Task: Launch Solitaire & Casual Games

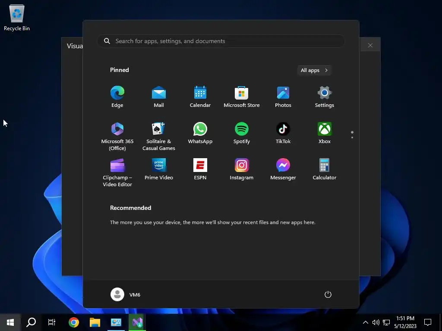Action: (159, 136)
